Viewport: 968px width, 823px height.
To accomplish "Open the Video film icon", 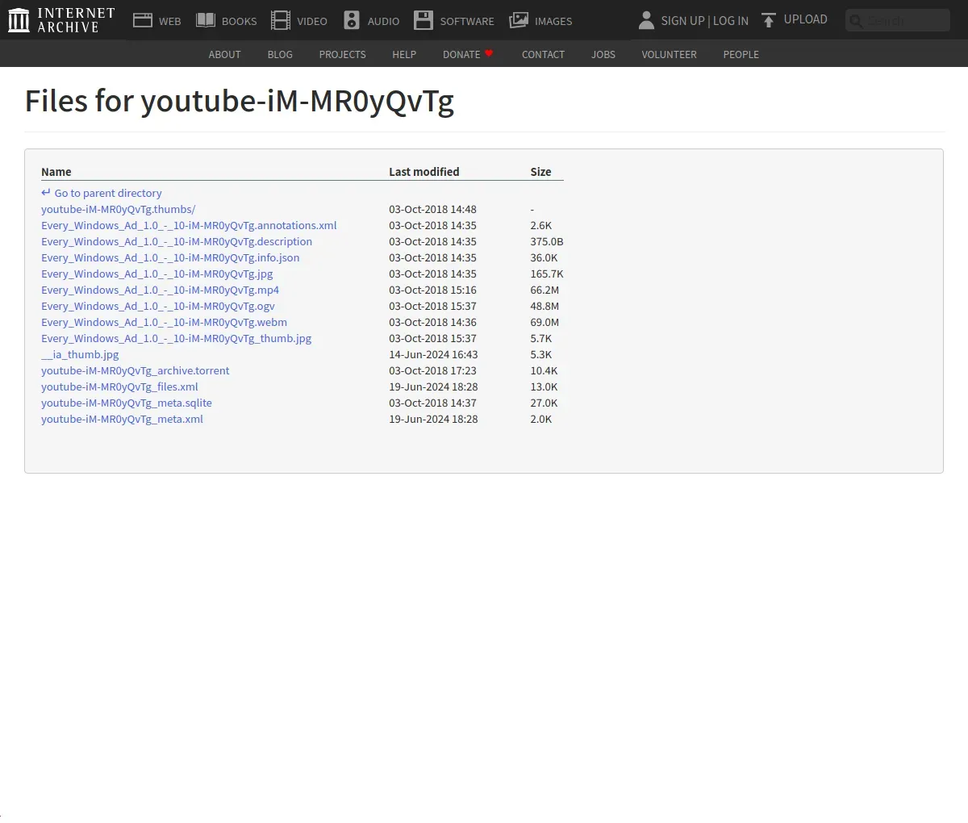I will click(281, 20).
